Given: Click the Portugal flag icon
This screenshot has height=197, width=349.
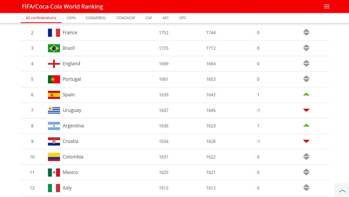Looking at the screenshot, I should pos(54,79).
